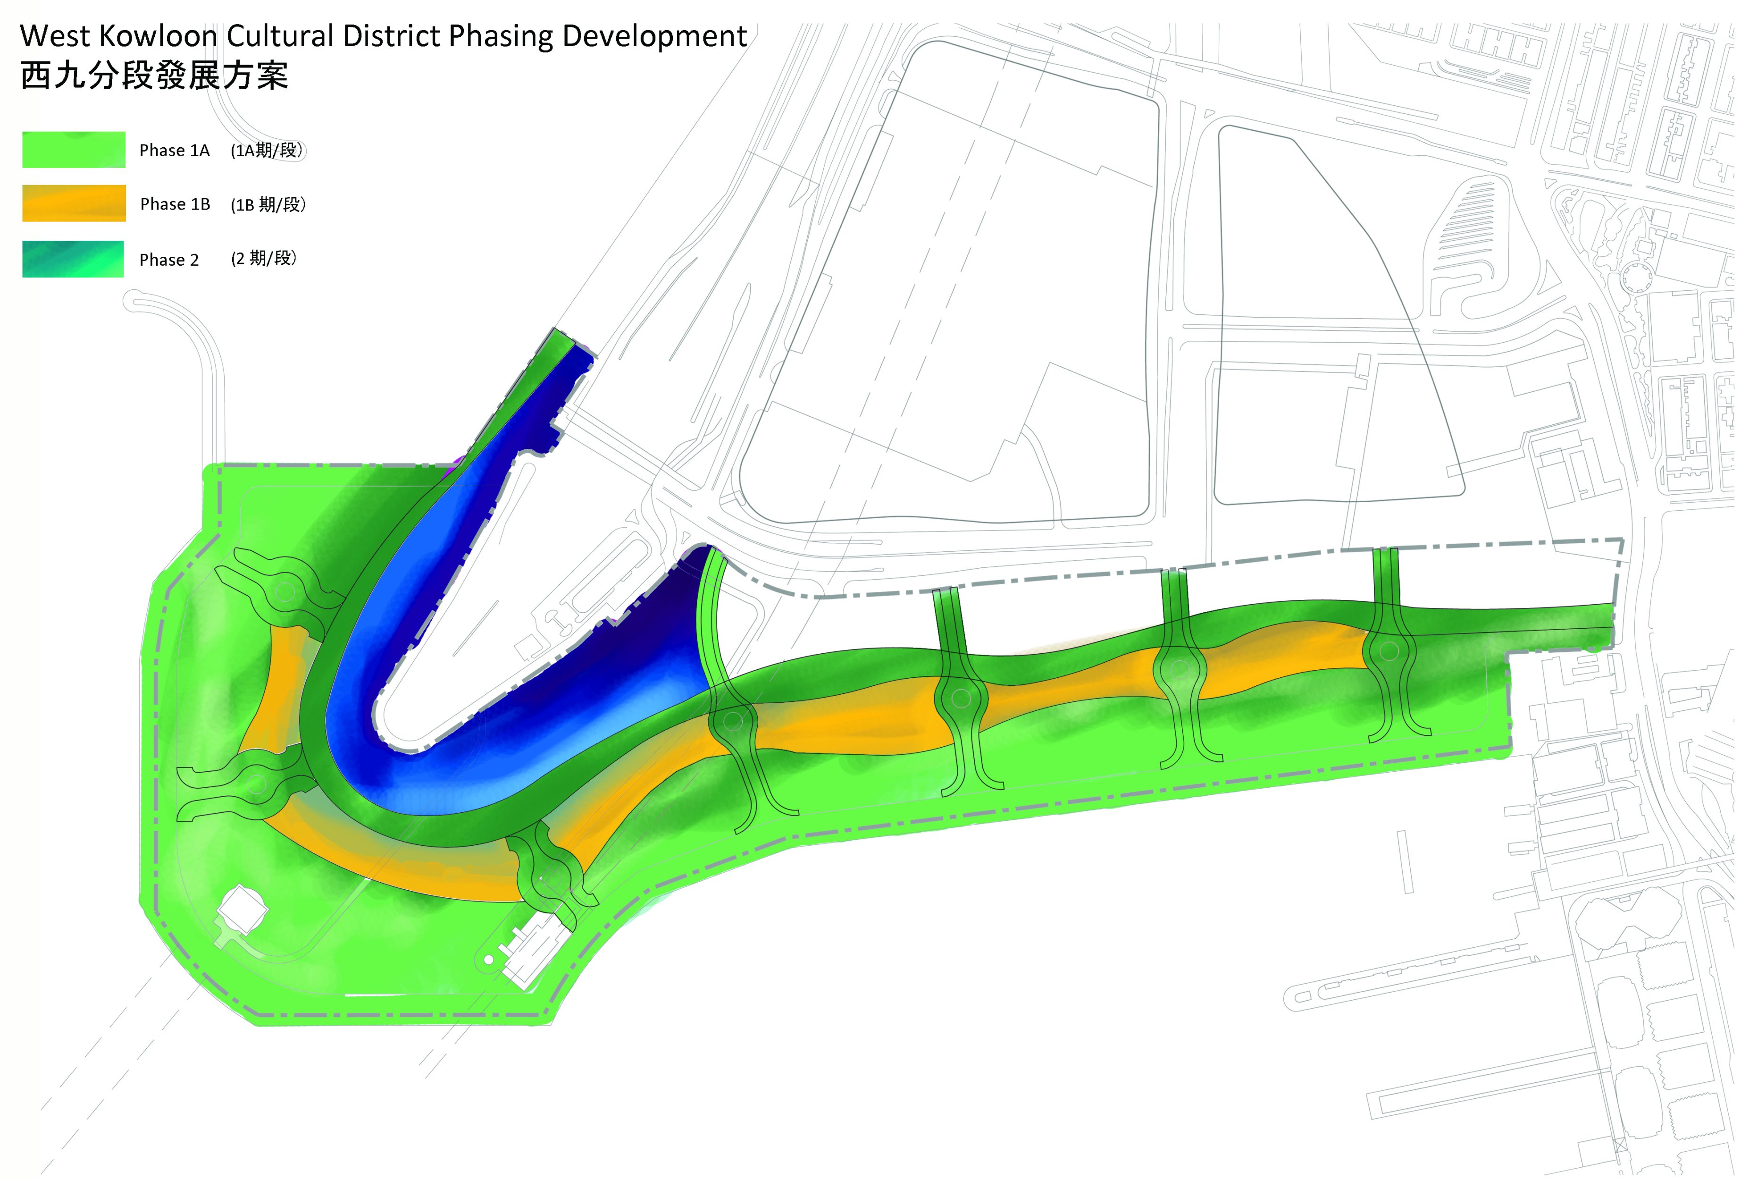
Task: Select the 'Phase 1B' legend label
Action: [175, 204]
